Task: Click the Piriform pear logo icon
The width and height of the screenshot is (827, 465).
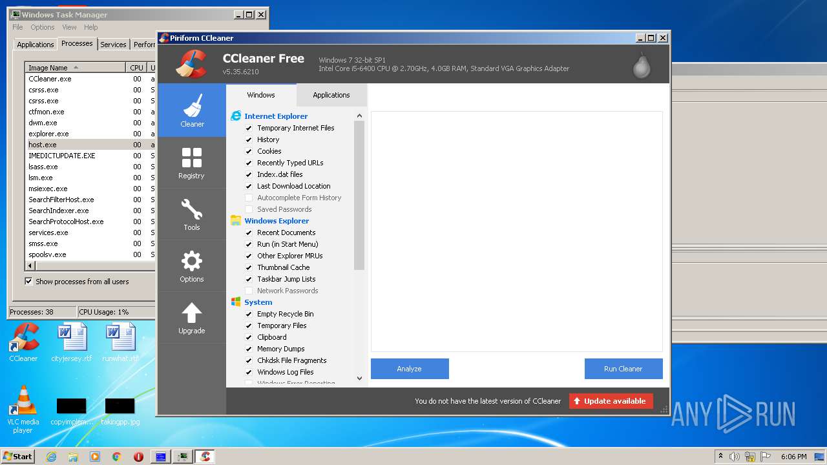Action: pyautogui.click(x=642, y=65)
